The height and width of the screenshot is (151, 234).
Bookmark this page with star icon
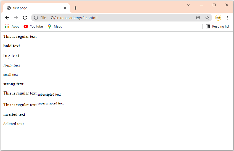point(207,18)
